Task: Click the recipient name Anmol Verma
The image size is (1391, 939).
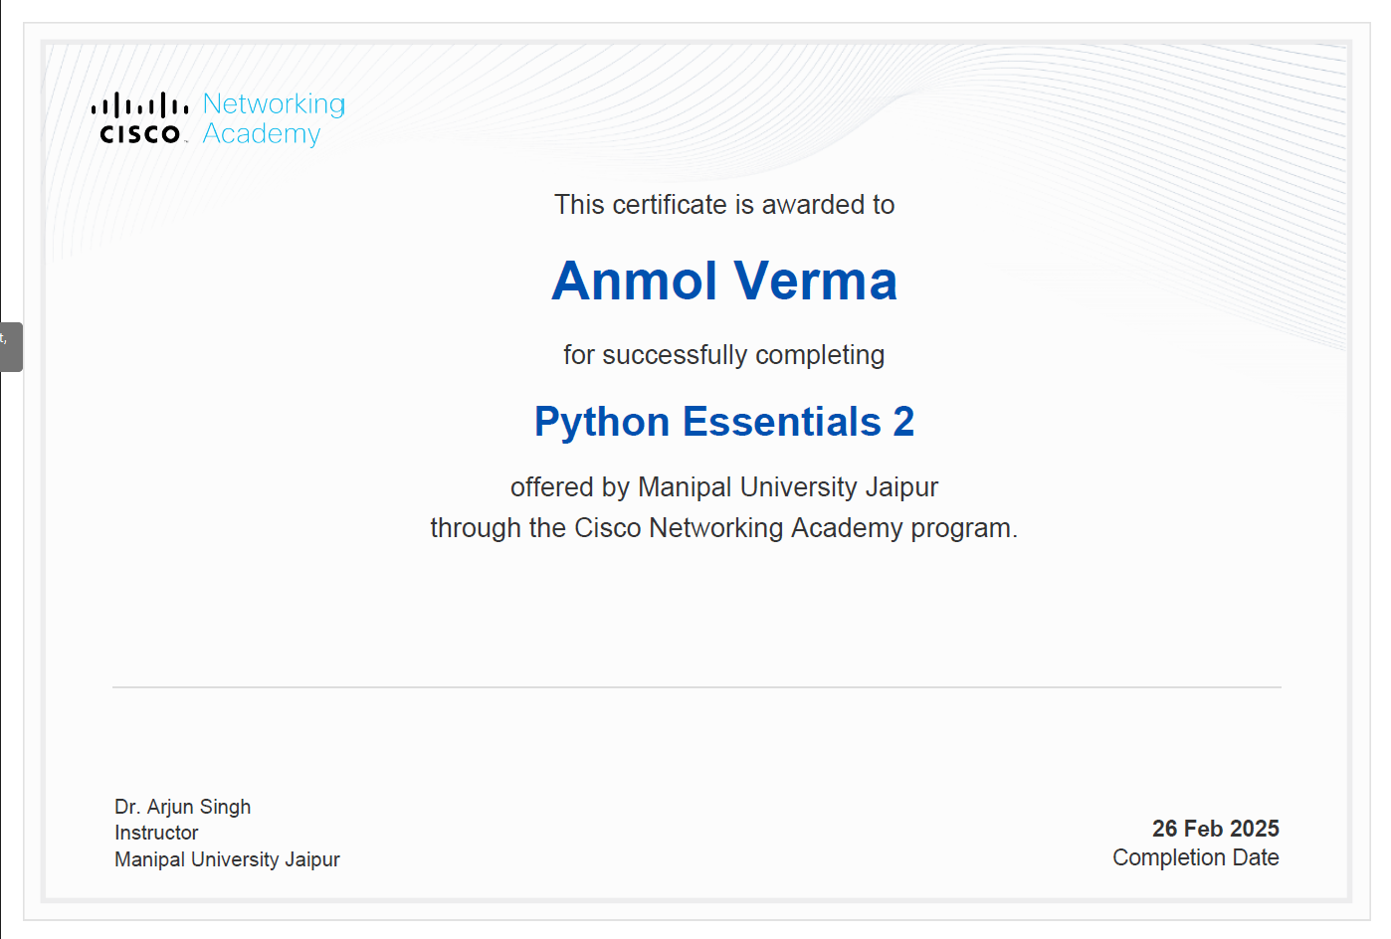Action: 724,281
